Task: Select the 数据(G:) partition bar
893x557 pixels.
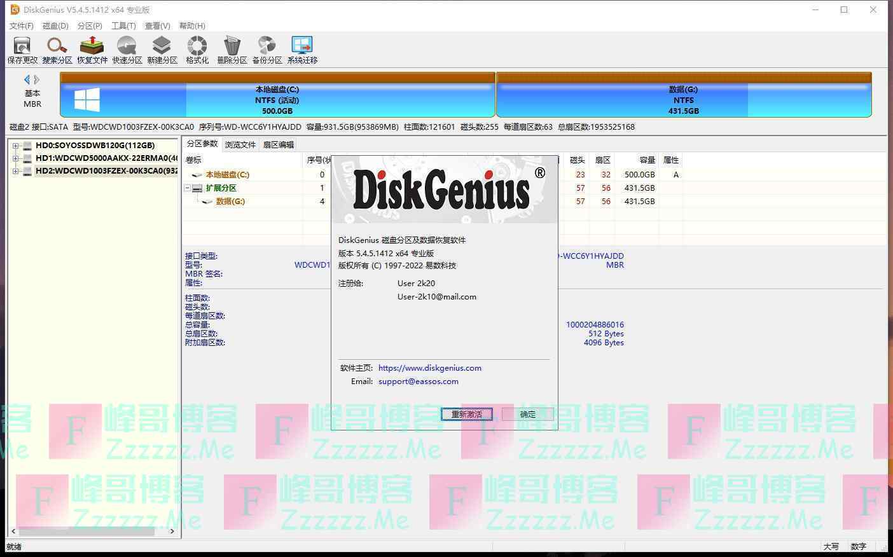Action: click(x=684, y=95)
